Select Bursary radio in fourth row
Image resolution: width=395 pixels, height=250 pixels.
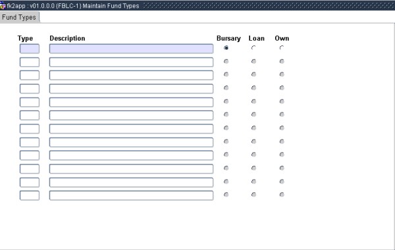tap(226, 88)
